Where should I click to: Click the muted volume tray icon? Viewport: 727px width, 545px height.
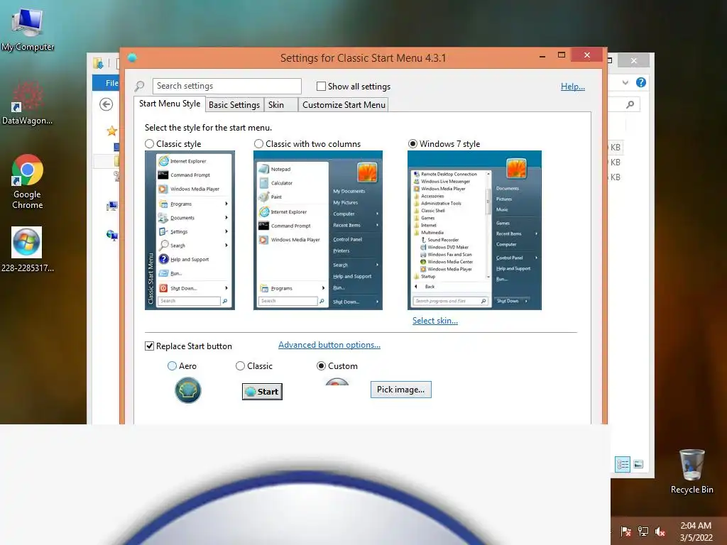click(660, 531)
